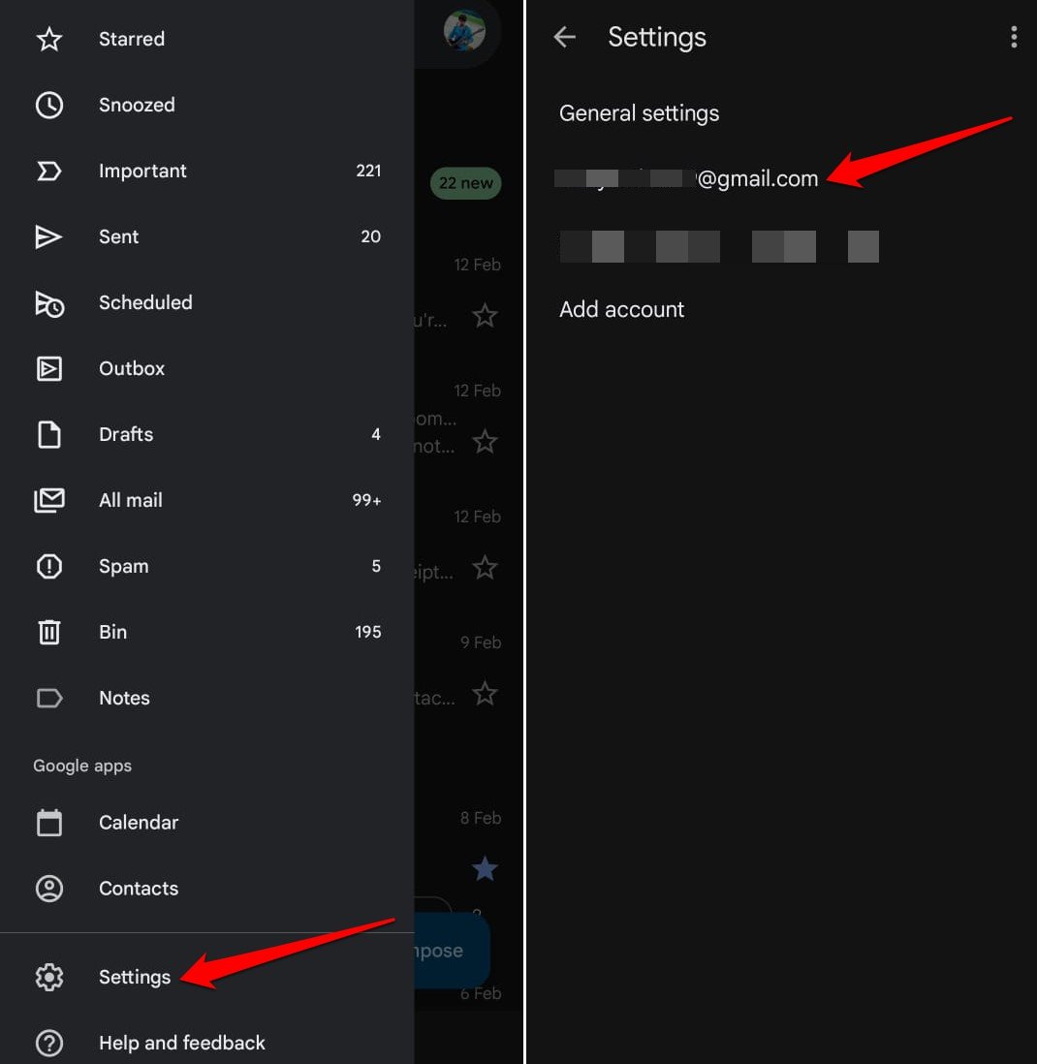Image resolution: width=1037 pixels, height=1064 pixels.
Task: Open the three-dot overflow menu in Settings
Action: tap(1014, 37)
